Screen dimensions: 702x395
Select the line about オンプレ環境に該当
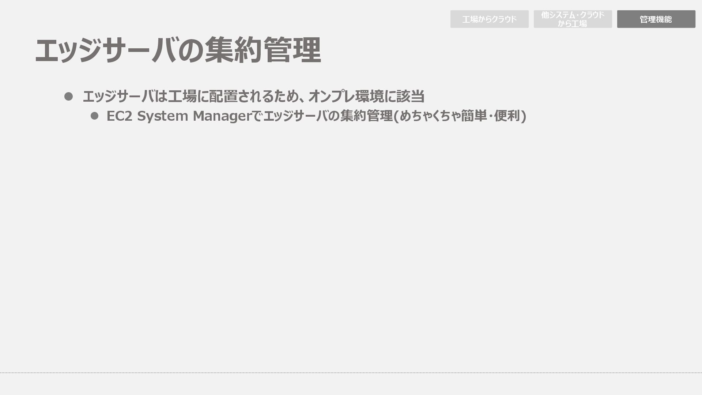coord(253,97)
